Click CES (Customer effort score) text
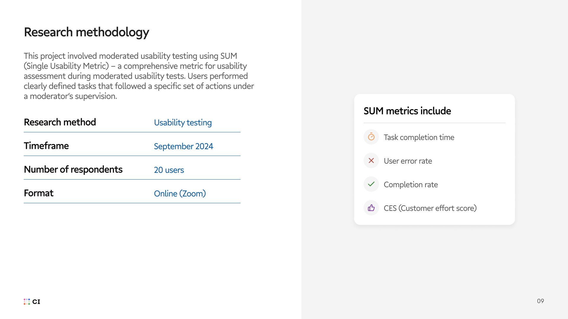568x319 pixels. click(430, 208)
